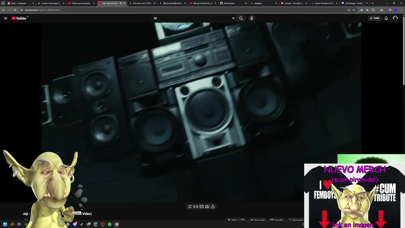405x228 pixels.
Task: Click the audio boost waves icon in player toolbar
Action: [x=196, y=206]
